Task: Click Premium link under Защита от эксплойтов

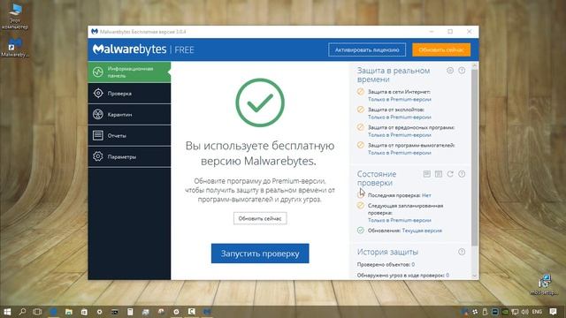Action: coord(399,117)
